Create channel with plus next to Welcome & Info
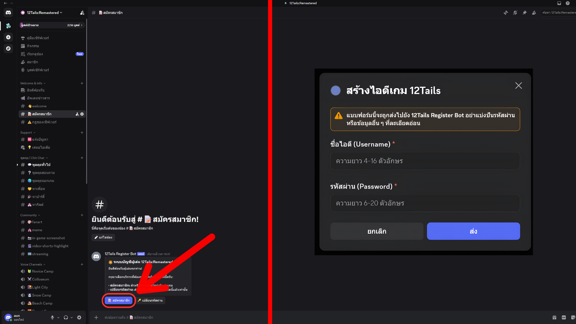This screenshot has height=324, width=576. coord(82,83)
